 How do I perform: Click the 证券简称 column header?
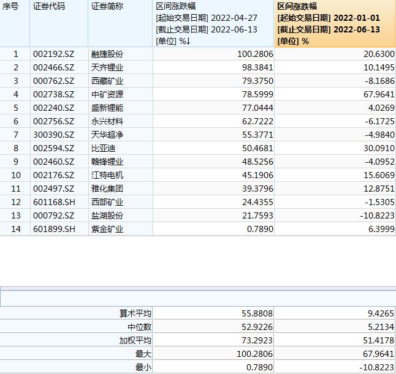click(121, 23)
